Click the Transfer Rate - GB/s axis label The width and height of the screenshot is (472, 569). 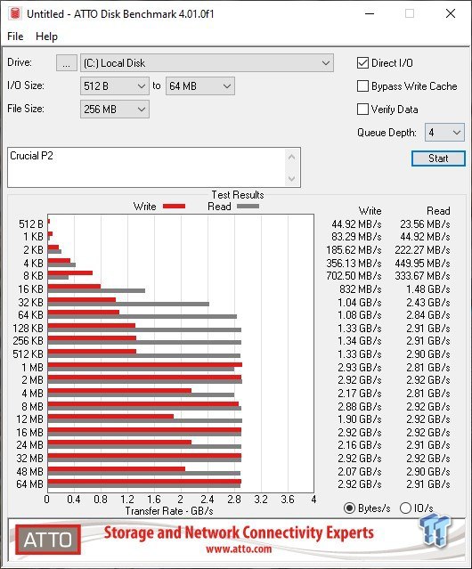point(169,511)
